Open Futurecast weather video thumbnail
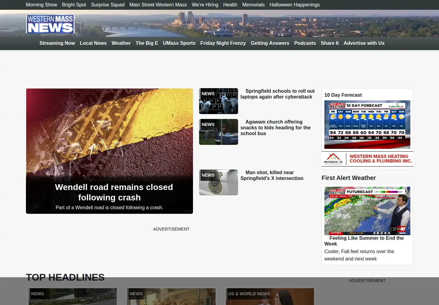439x305 pixels. pos(367,211)
